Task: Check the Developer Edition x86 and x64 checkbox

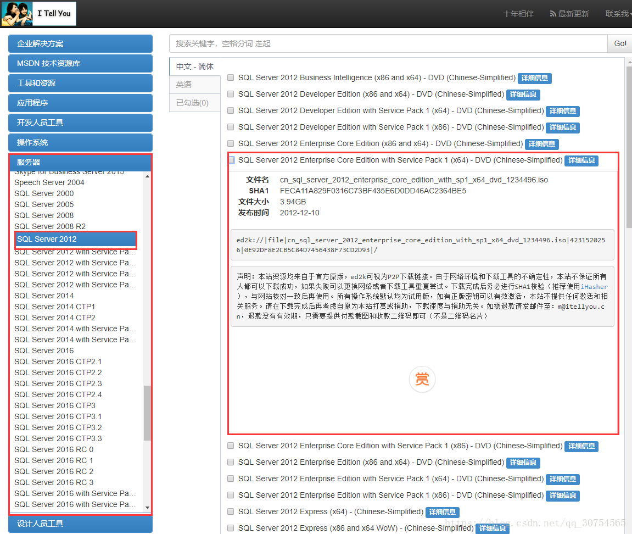Action: [230, 94]
